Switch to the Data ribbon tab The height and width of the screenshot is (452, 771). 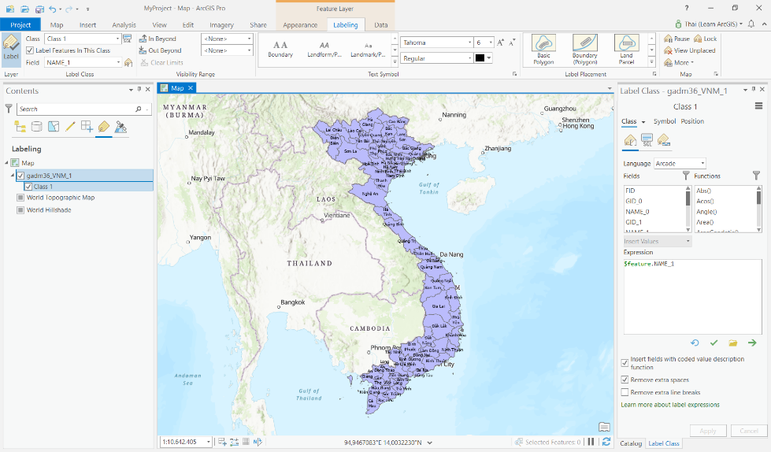pos(380,24)
